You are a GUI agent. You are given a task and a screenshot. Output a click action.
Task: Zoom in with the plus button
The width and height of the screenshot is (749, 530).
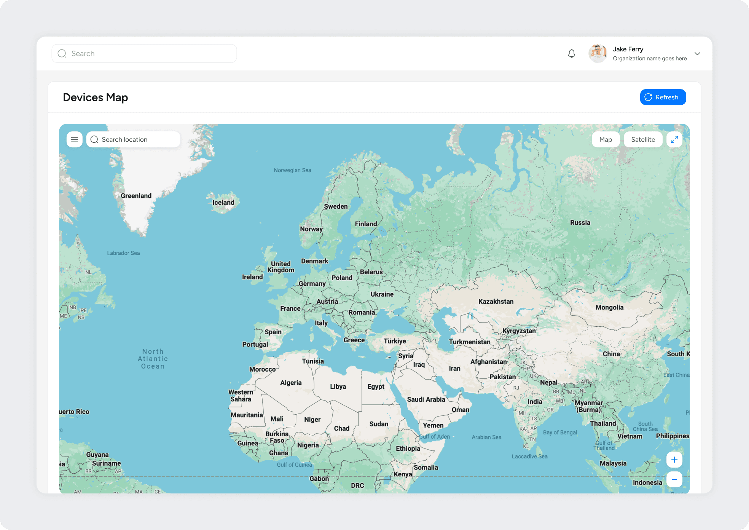click(674, 460)
